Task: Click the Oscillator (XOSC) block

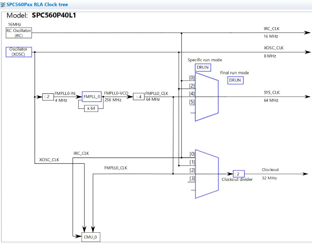Action: click(x=19, y=52)
